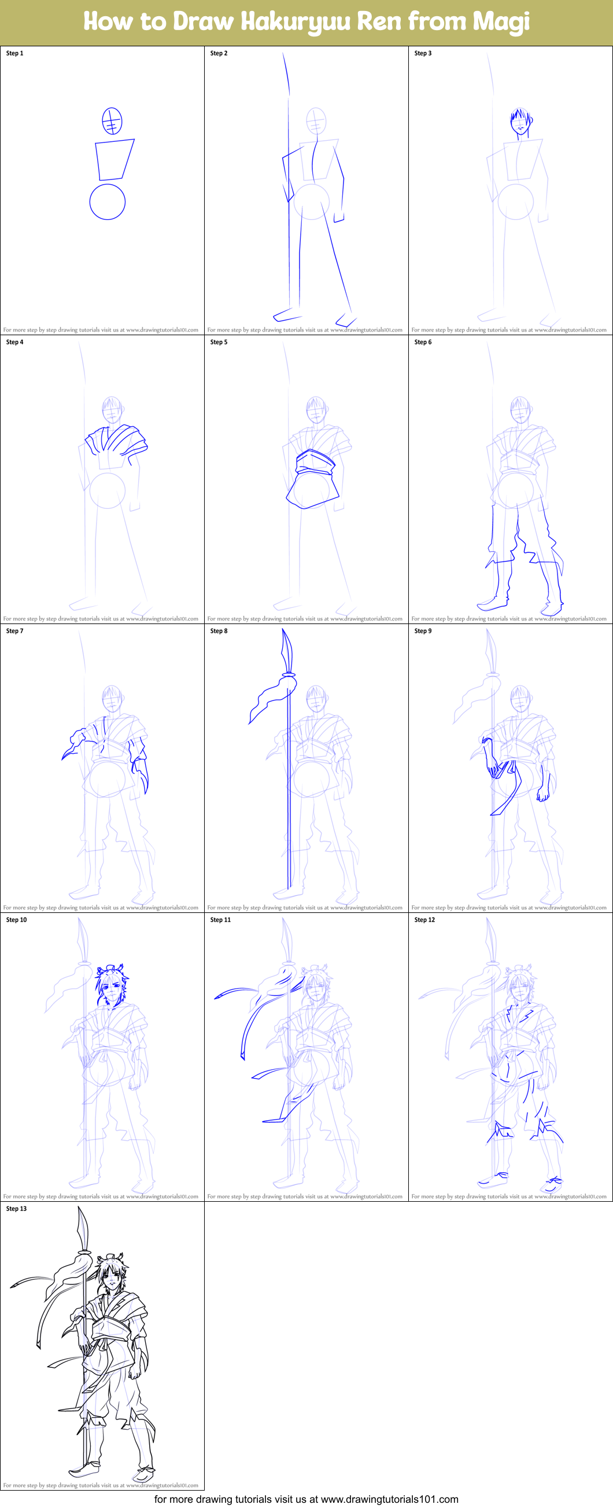Click the bottom 'for more drawing tutorials visit us' text
Viewport: 613px width, 1508px height.
[x=306, y=1499]
